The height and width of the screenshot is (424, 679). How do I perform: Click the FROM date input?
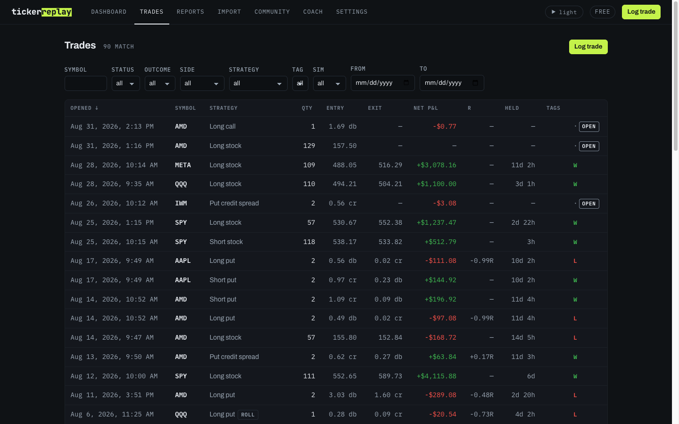[x=382, y=83]
